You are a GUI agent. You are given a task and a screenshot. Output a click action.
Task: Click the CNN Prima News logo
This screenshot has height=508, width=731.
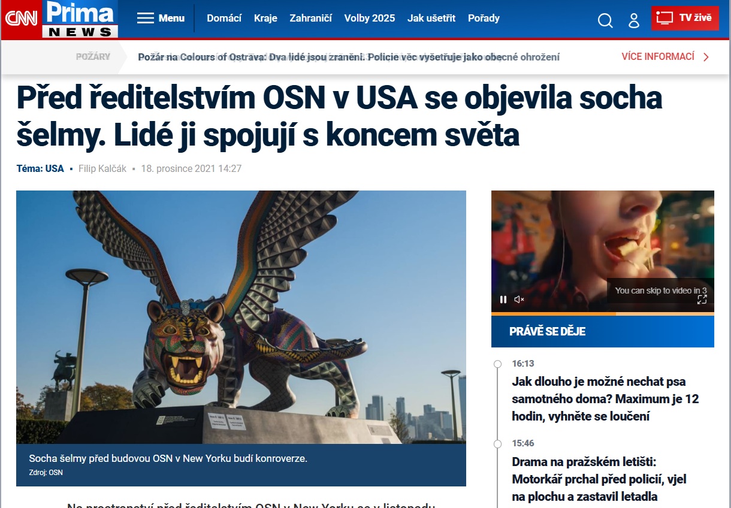tap(60, 19)
